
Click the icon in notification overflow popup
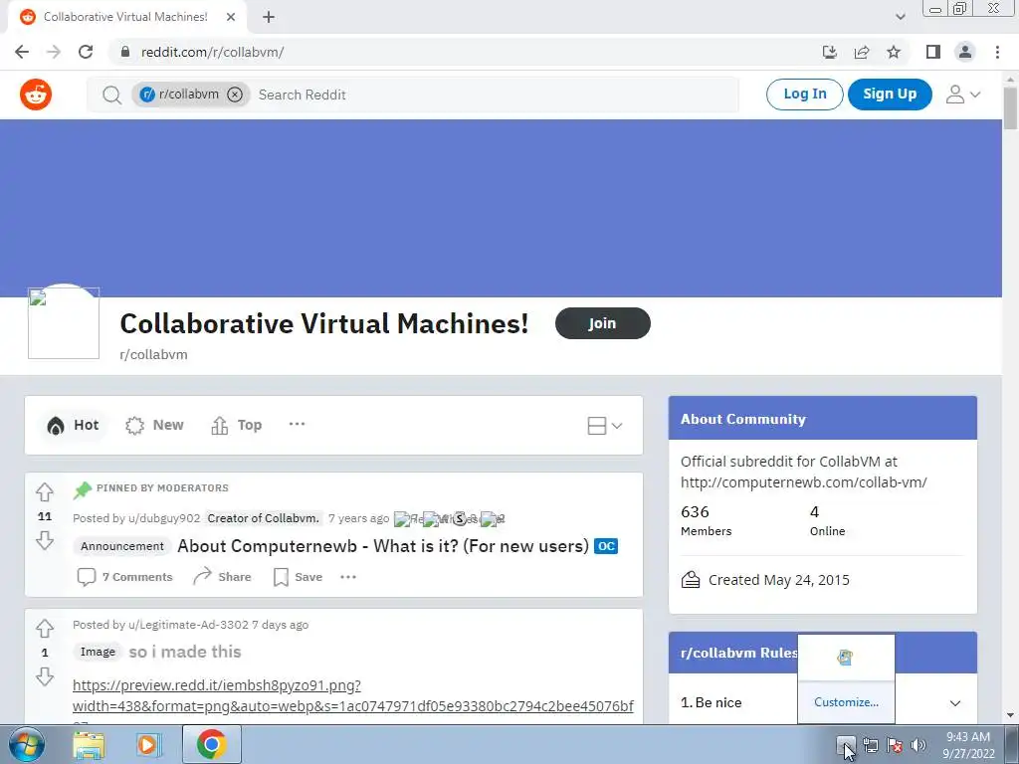click(x=845, y=659)
